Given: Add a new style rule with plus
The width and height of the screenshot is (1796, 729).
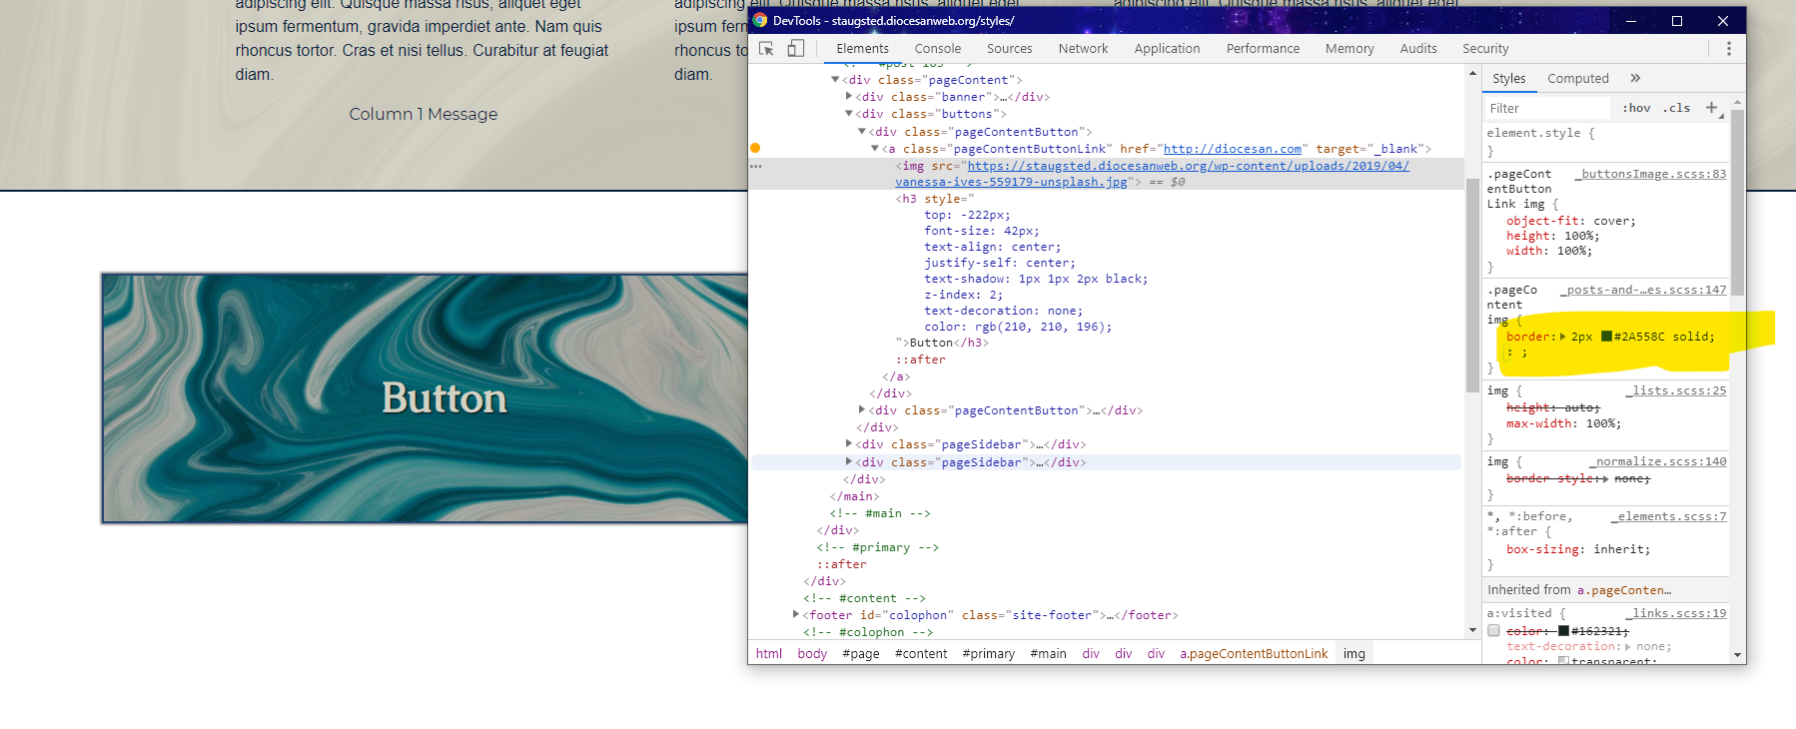Looking at the screenshot, I should (1711, 108).
